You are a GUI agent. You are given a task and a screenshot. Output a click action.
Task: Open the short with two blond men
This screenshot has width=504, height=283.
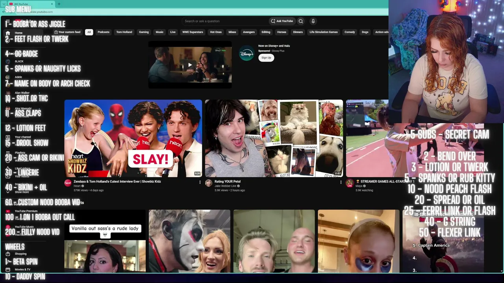click(274, 241)
